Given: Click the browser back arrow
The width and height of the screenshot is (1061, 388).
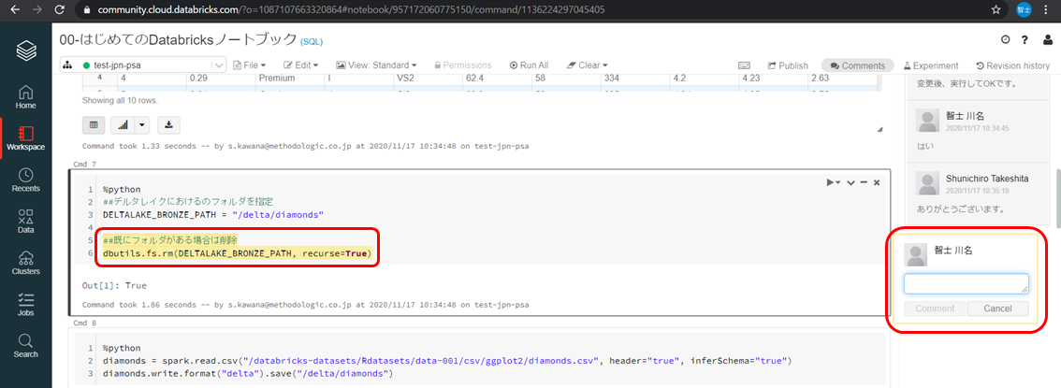Looking at the screenshot, I should tap(15, 9).
